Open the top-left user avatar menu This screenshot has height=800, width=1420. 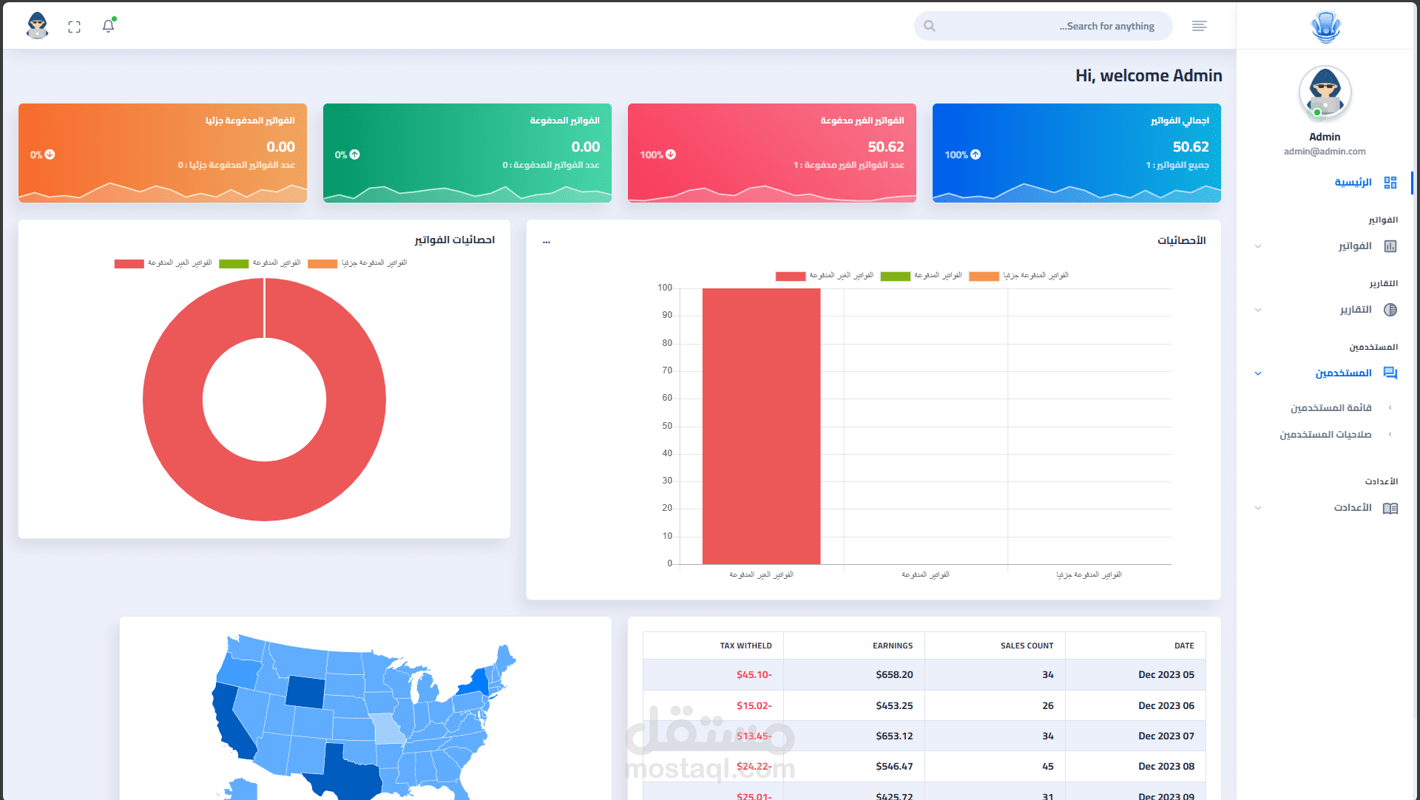(x=37, y=26)
